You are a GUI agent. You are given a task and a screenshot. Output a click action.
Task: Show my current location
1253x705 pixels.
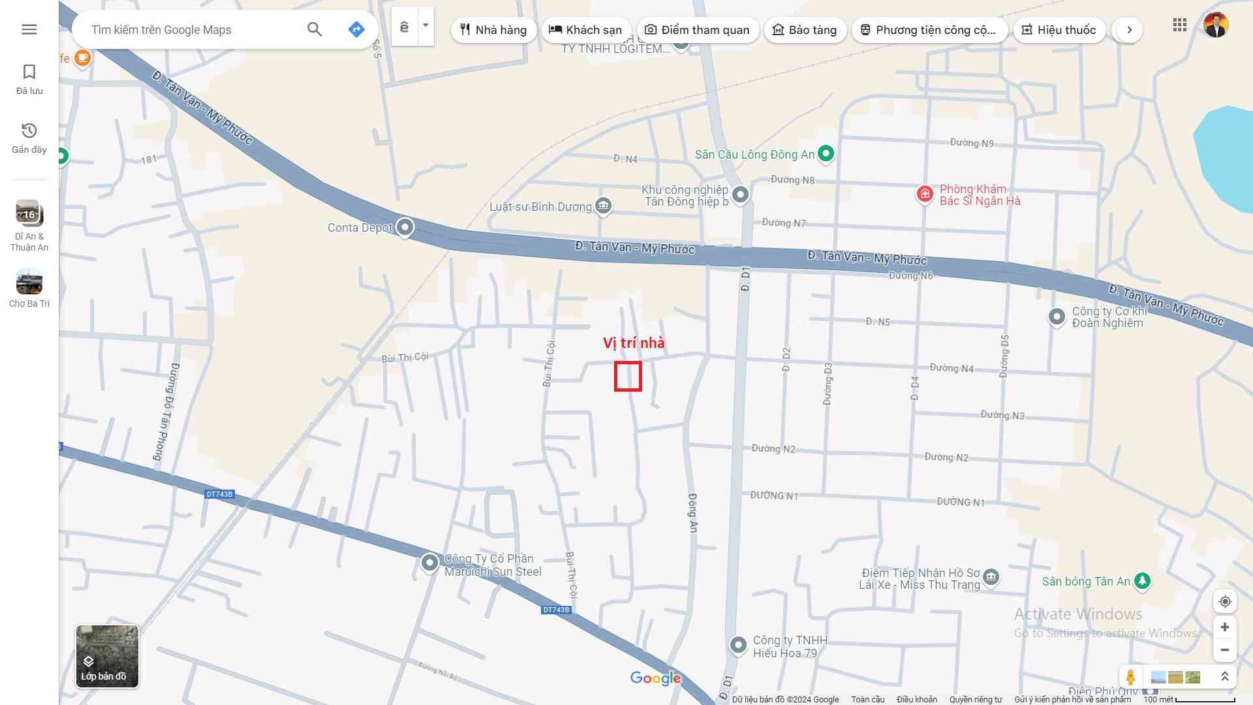tap(1224, 601)
